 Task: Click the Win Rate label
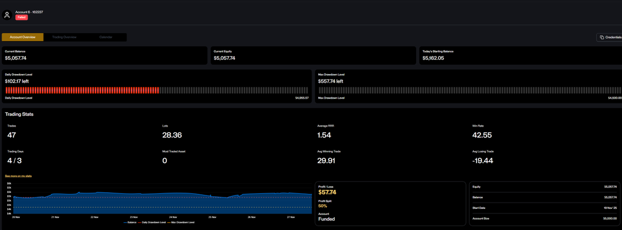(478, 126)
